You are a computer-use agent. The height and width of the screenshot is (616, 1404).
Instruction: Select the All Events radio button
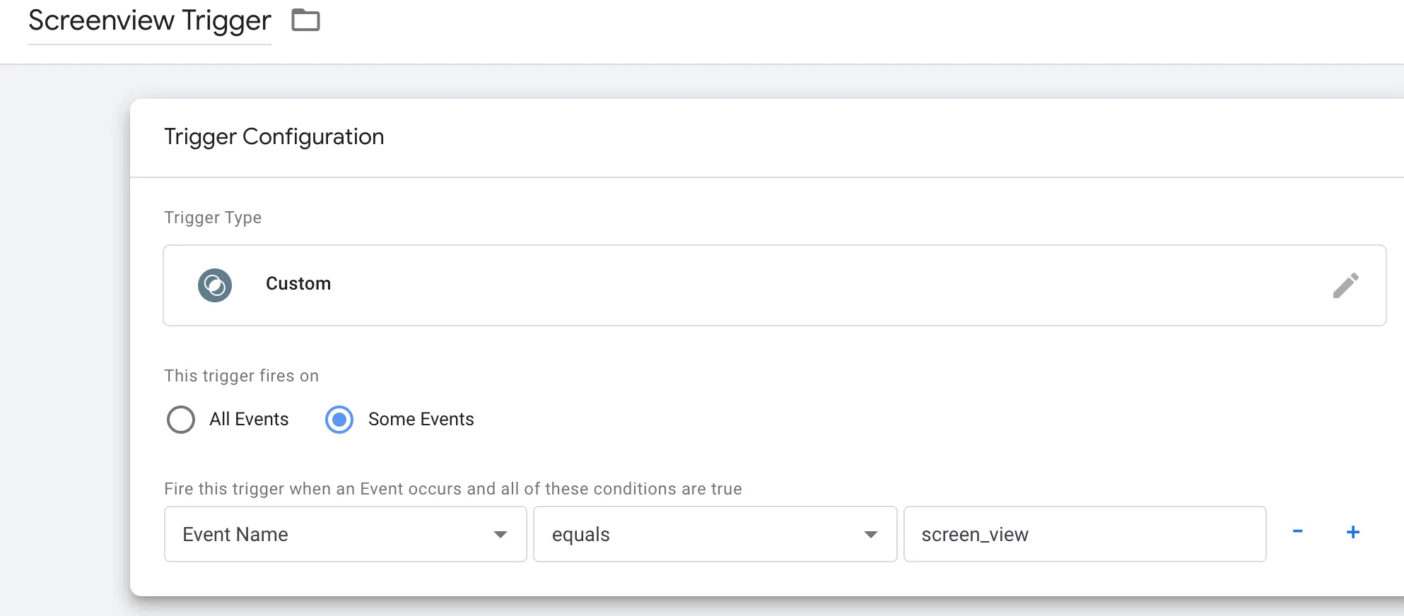181,420
